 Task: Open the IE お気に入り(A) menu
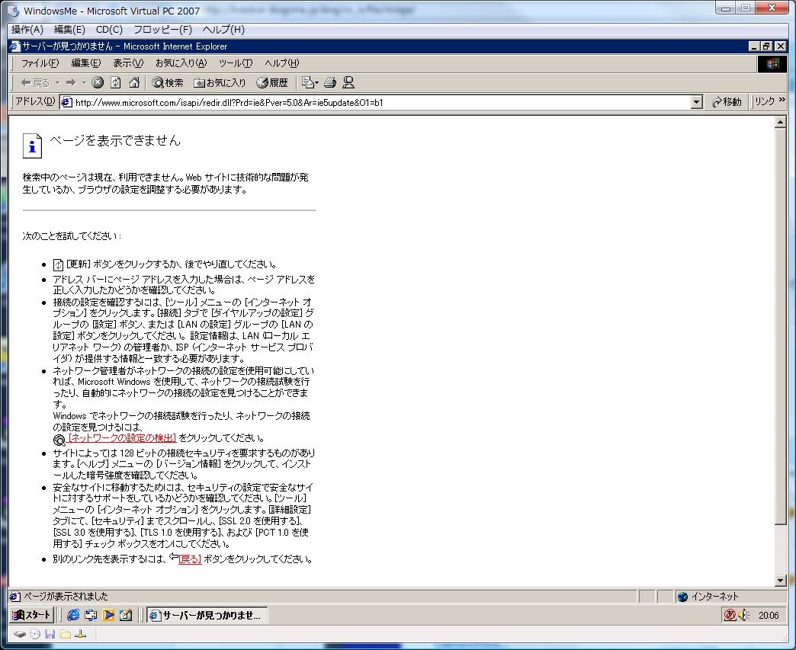point(181,63)
